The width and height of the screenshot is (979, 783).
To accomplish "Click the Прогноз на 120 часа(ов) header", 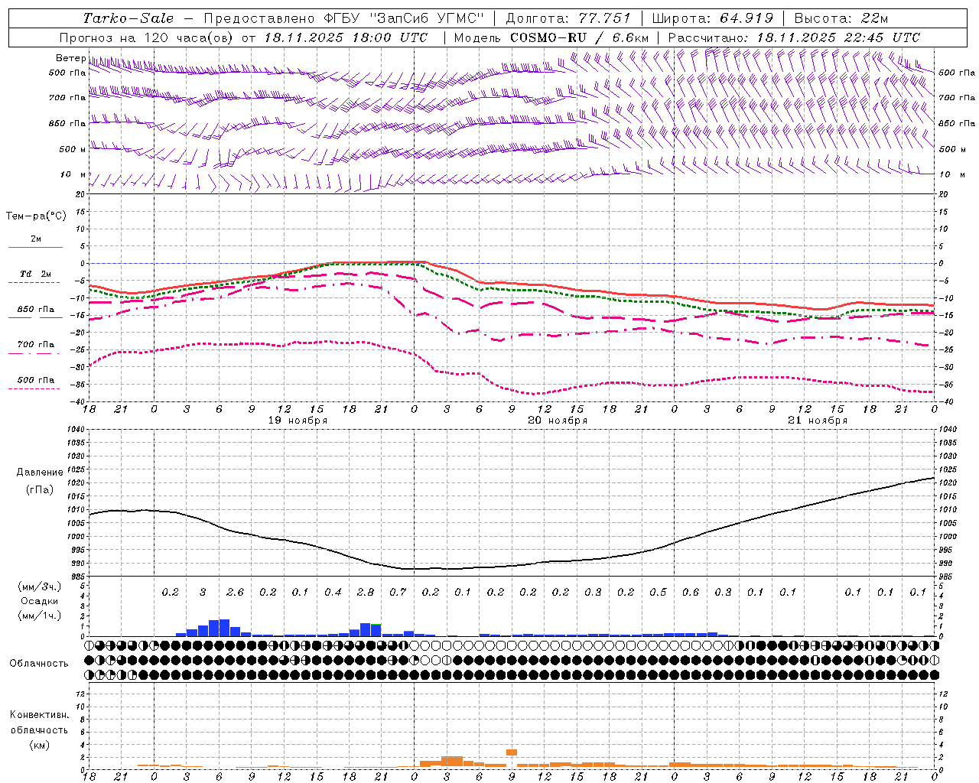I will [x=147, y=37].
